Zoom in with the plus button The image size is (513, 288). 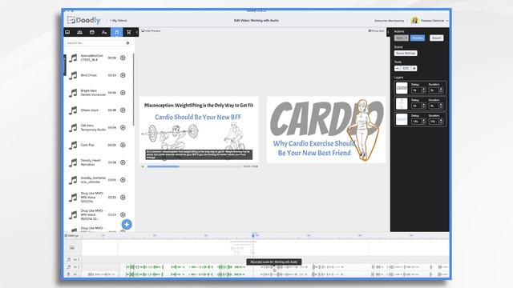point(414,68)
